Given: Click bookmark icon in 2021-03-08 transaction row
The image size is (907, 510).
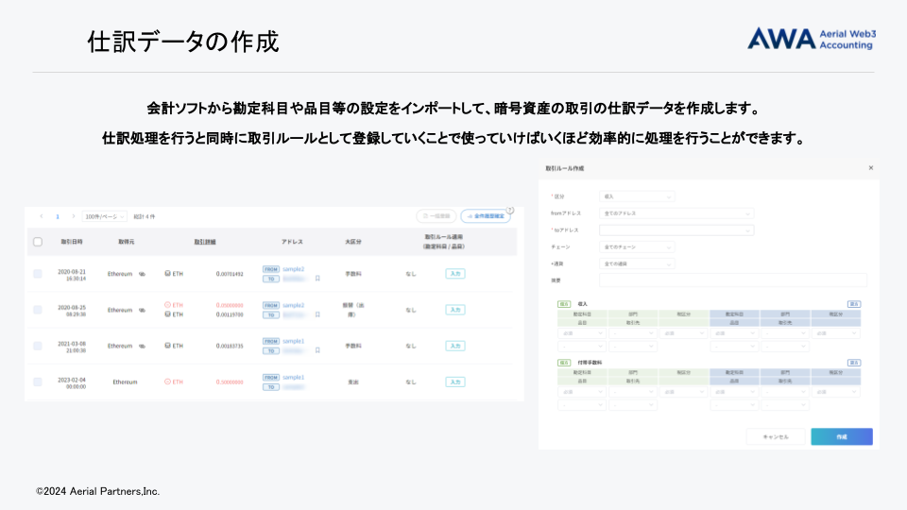Looking at the screenshot, I should (317, 350).
